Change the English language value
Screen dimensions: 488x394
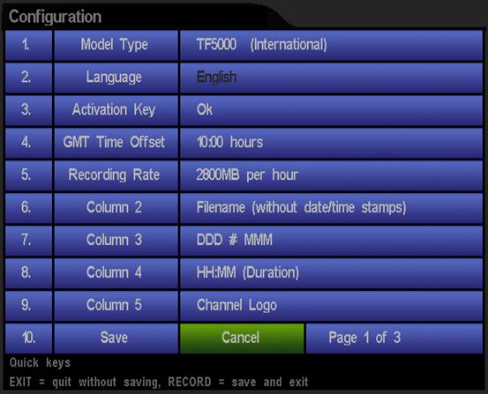(x=332, y=78)
